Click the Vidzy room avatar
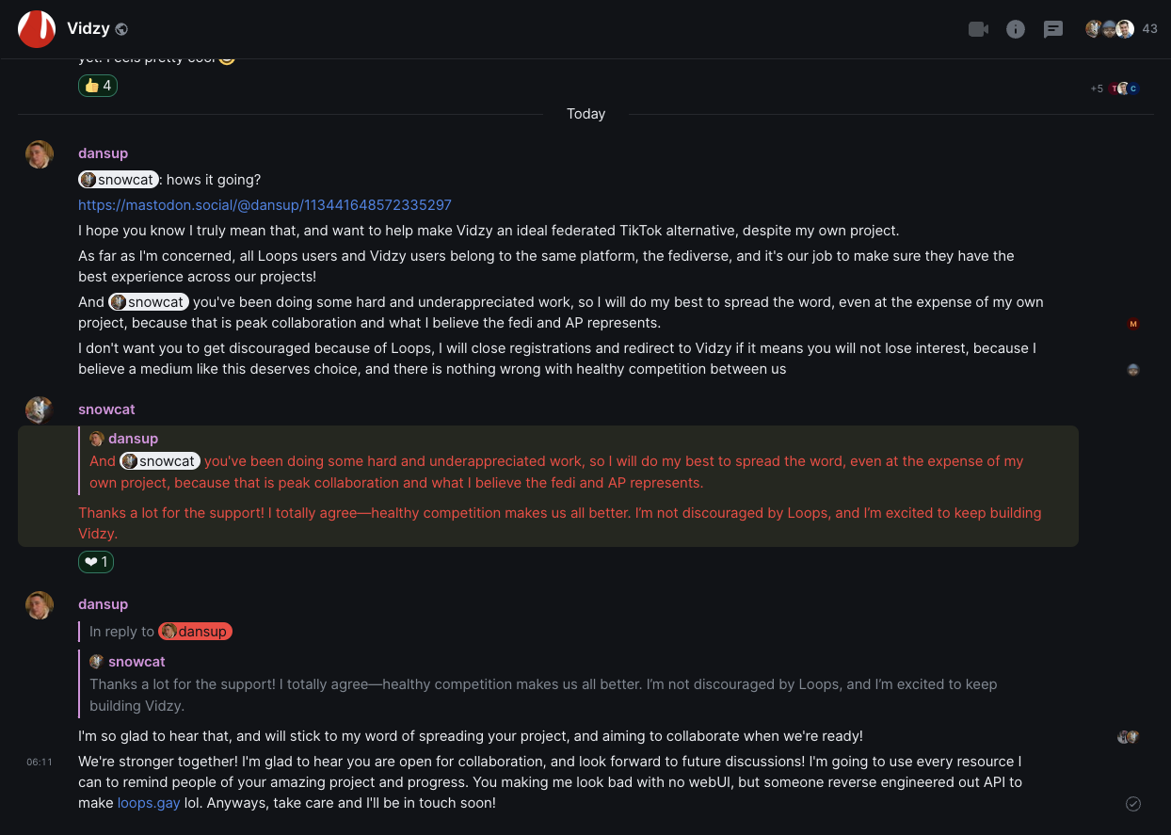1171x835 pixels. [37, 29]
